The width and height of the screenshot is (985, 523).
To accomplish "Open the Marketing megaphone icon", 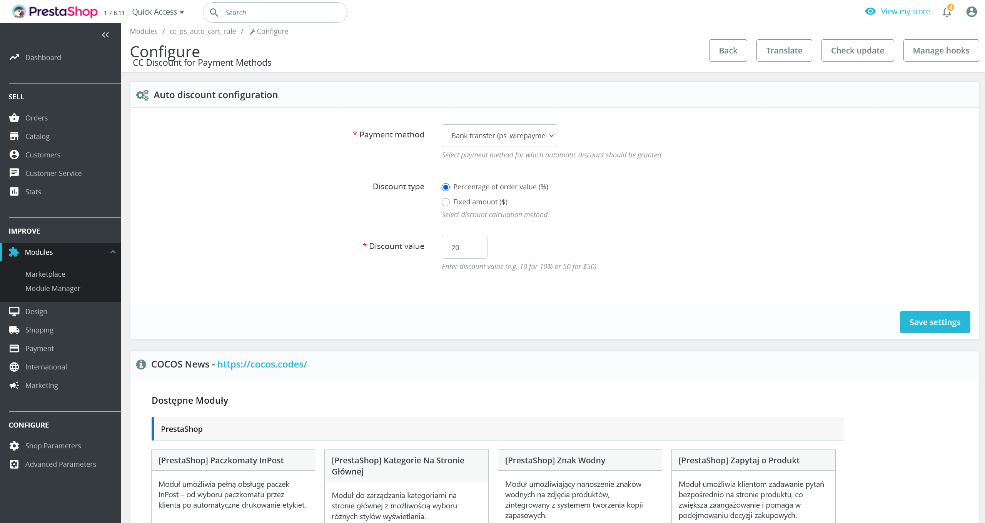I will coord(14,385).
